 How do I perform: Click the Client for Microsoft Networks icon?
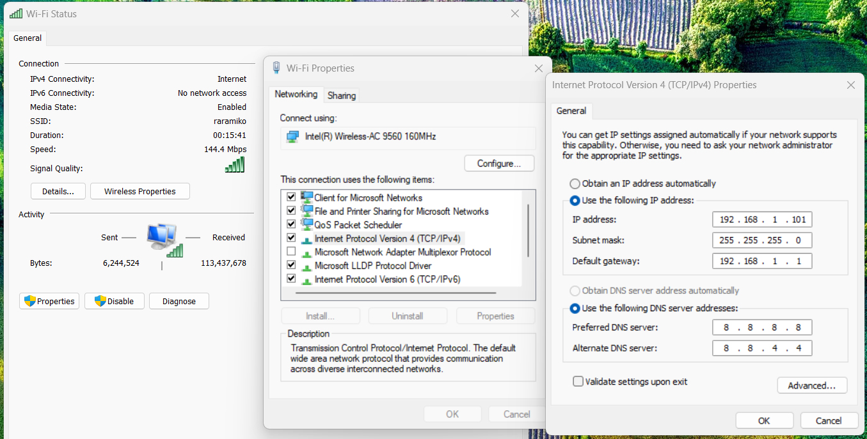306,197
